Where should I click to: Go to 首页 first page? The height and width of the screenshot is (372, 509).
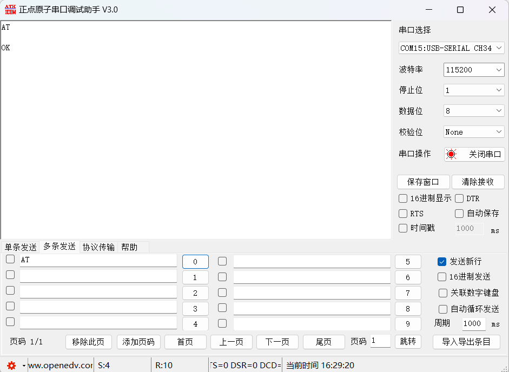186,342
